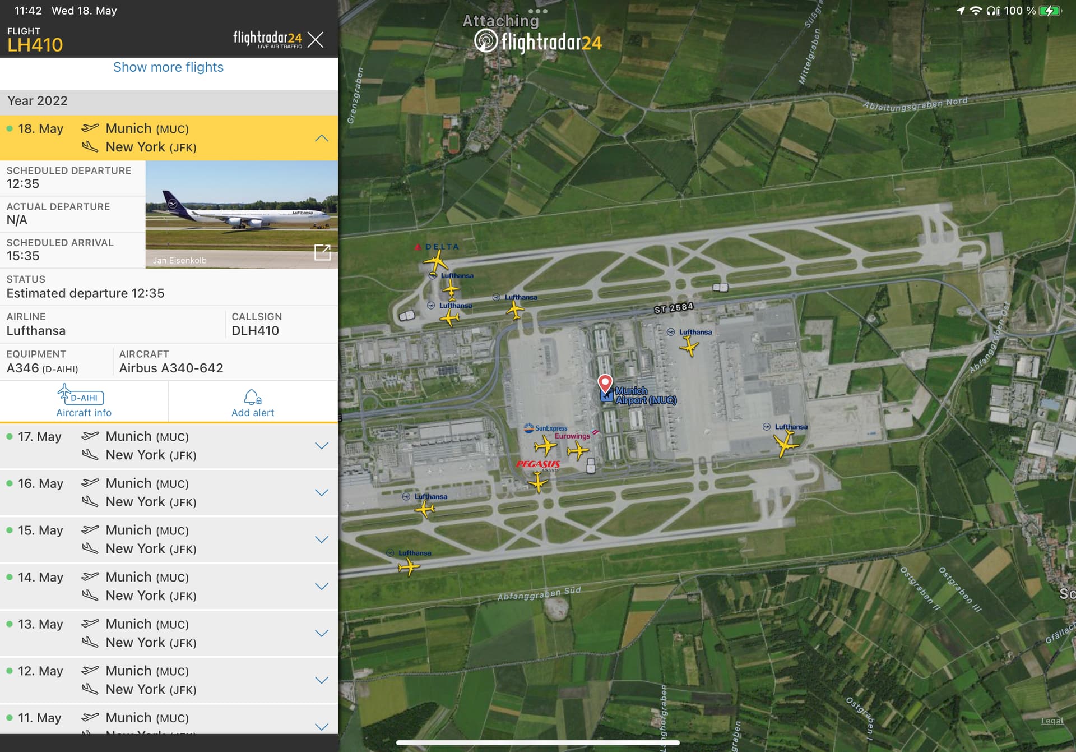Image resolution: width=1076 pixels, height=752 pixels.
Task: Click Show more flights link
Action: (168, 67)
